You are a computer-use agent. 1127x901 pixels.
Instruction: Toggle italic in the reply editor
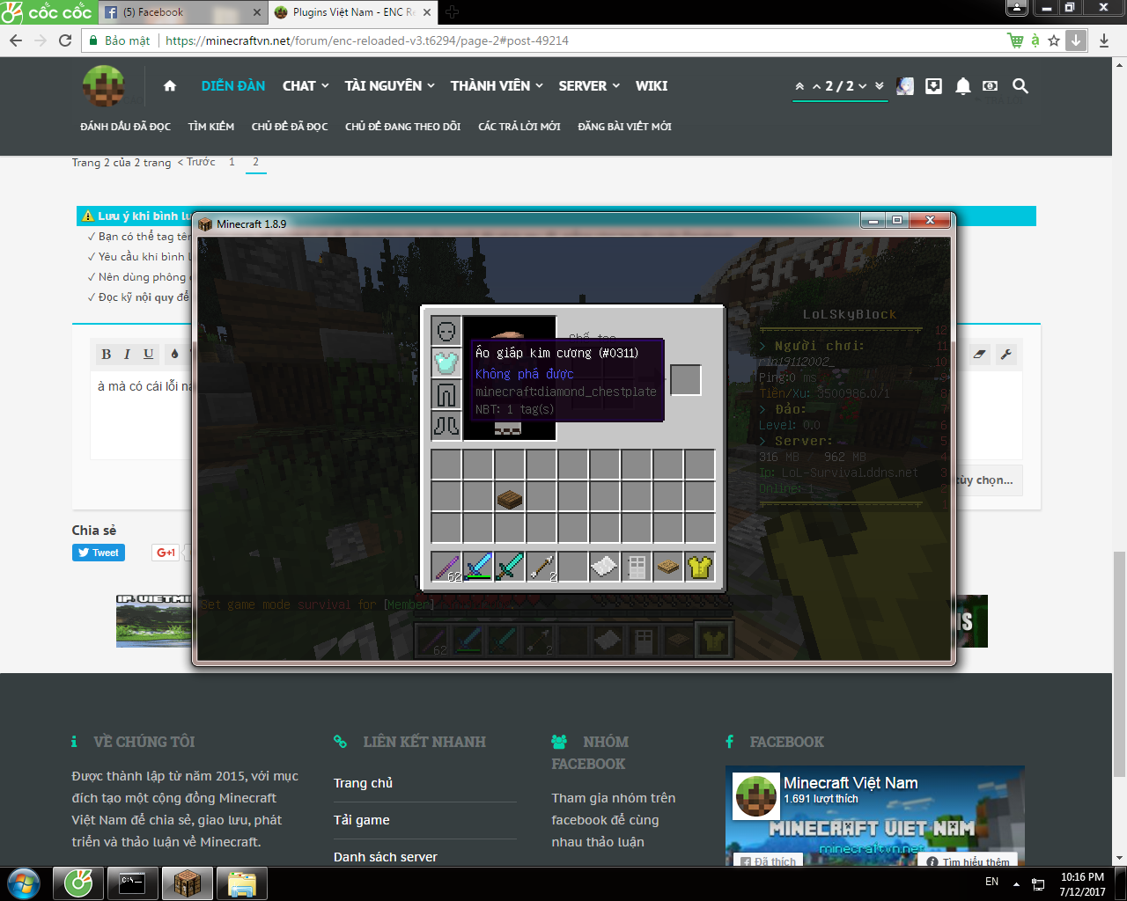pos(127,354)
